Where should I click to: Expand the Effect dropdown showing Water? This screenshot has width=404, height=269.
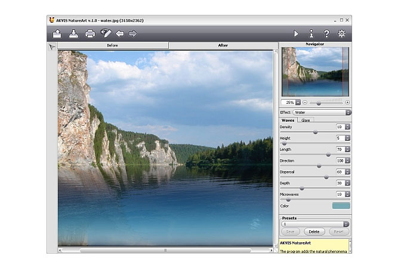[322, 112]
